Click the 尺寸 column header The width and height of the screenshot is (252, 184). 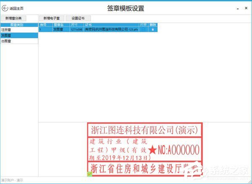coord(77,25)
